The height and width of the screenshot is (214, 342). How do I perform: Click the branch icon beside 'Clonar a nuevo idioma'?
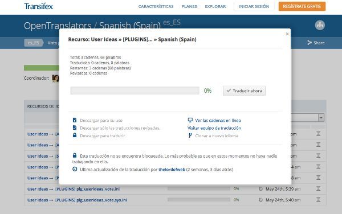(x=190, y=135)
